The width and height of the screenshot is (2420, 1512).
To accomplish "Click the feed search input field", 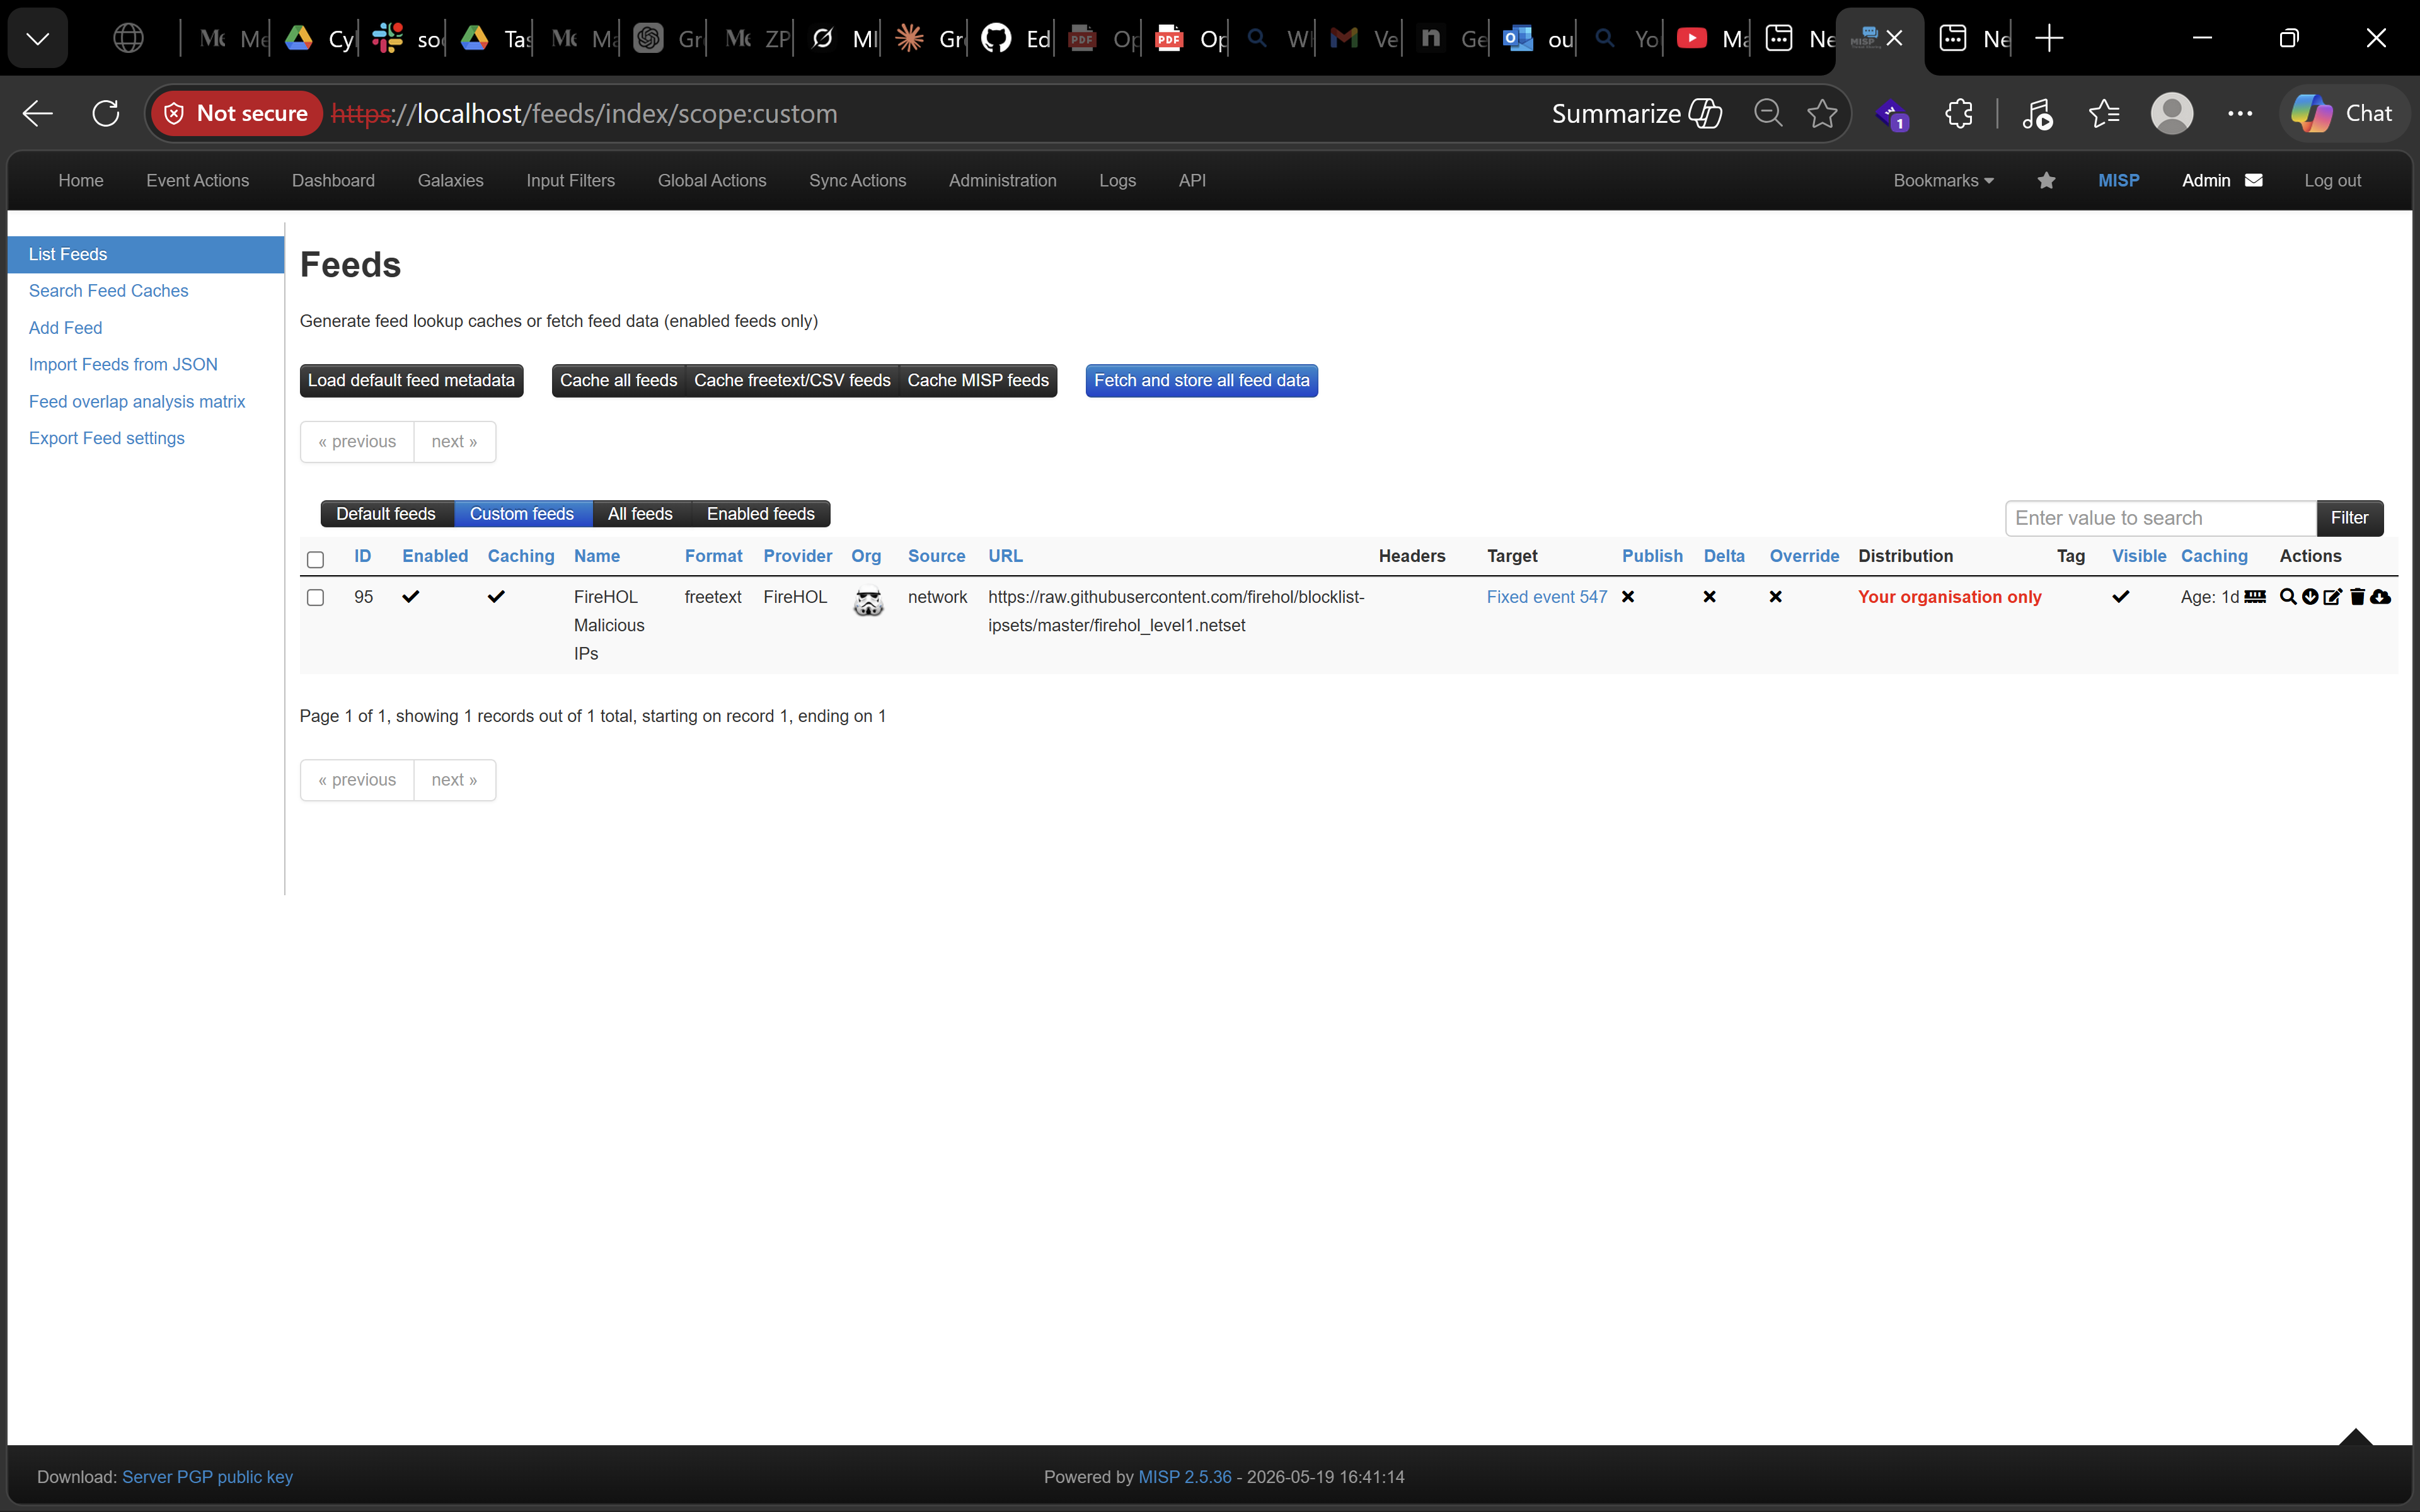I will point(2160,517).
